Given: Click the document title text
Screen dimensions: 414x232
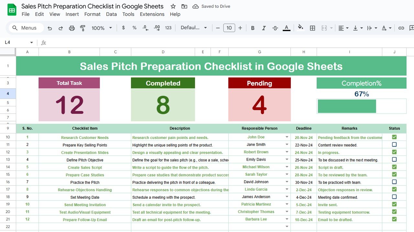Looking at the screenshot, I should [x=93, y=6].
